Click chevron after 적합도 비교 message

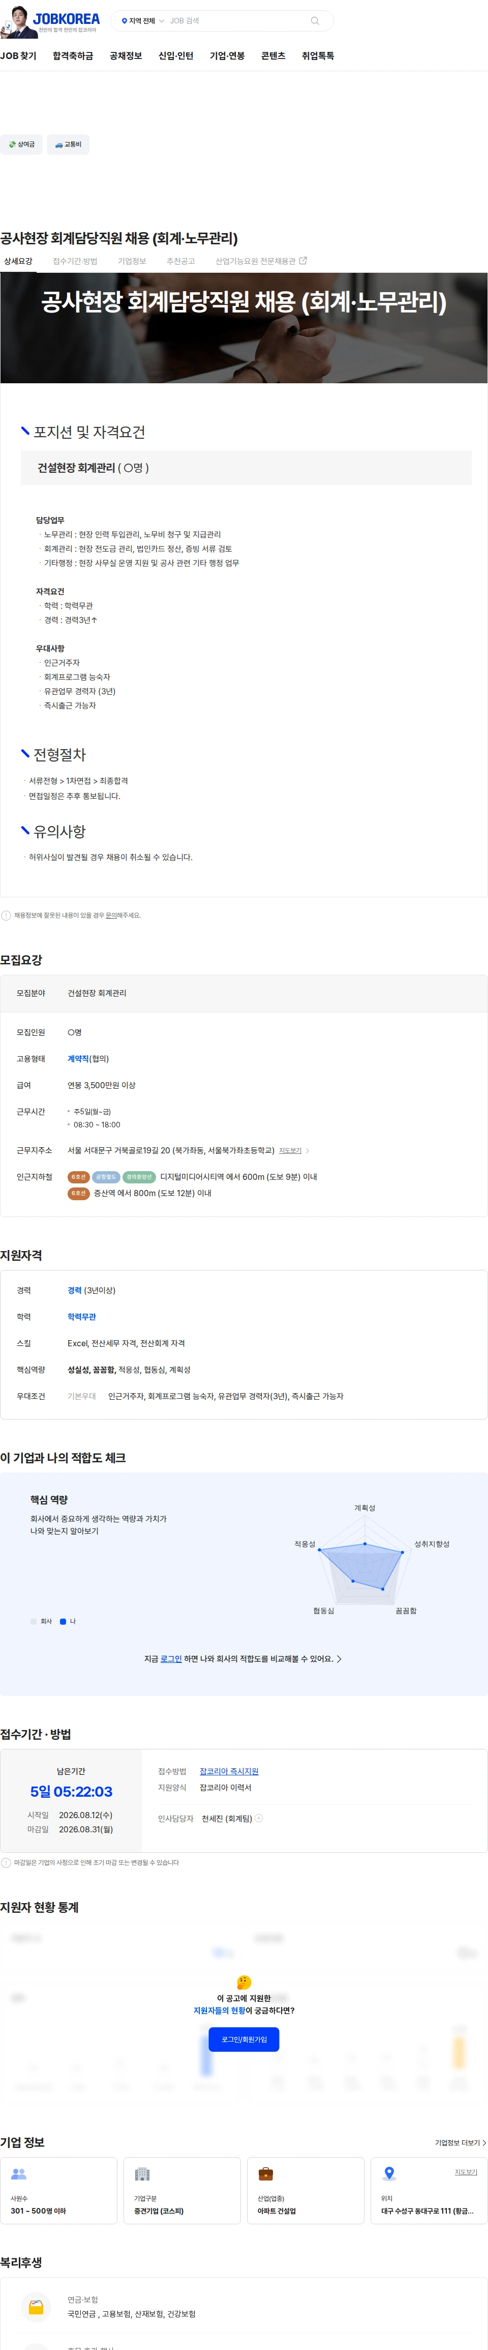tap(340, 1659)
